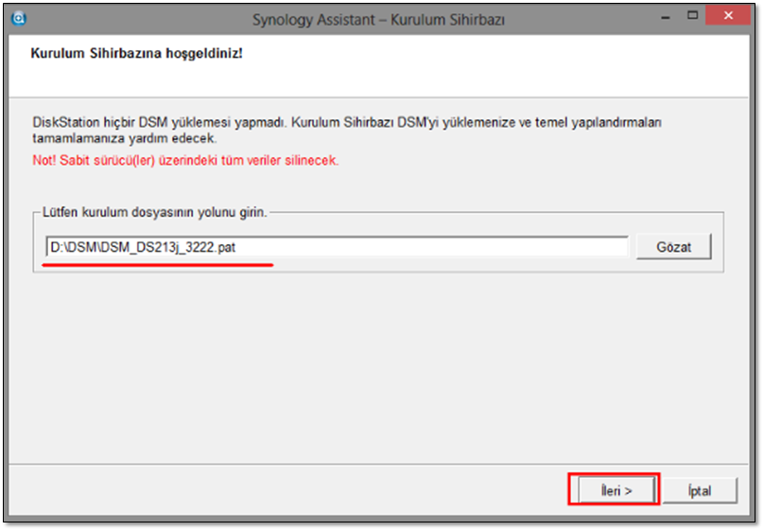Click the İleri > button to continue
764x531 pixels.
tap(616, 490)
